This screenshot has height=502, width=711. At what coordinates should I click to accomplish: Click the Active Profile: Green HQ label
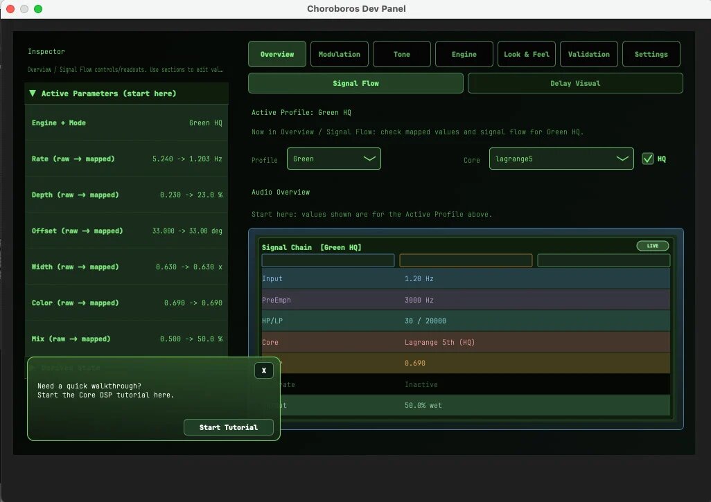301,112
